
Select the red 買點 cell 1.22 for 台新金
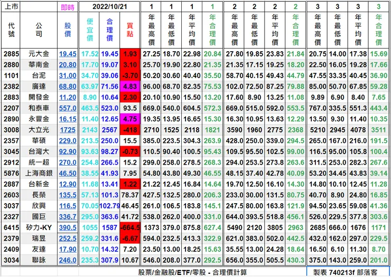(130, 184)
